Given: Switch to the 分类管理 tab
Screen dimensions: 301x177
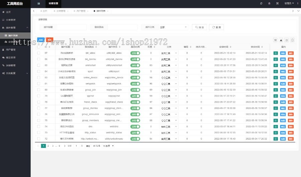Looking at the screenshot, I should [x=61, y=11].
